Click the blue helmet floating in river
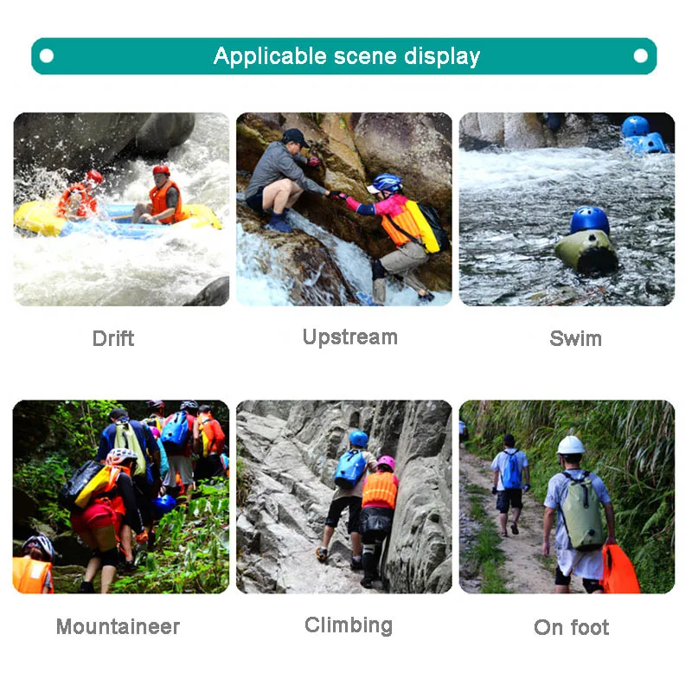The height and width of the screenshot is (692, 692). click(590, 221)
